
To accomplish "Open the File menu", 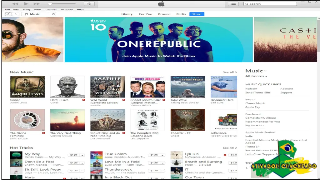I will coord(7,9).
